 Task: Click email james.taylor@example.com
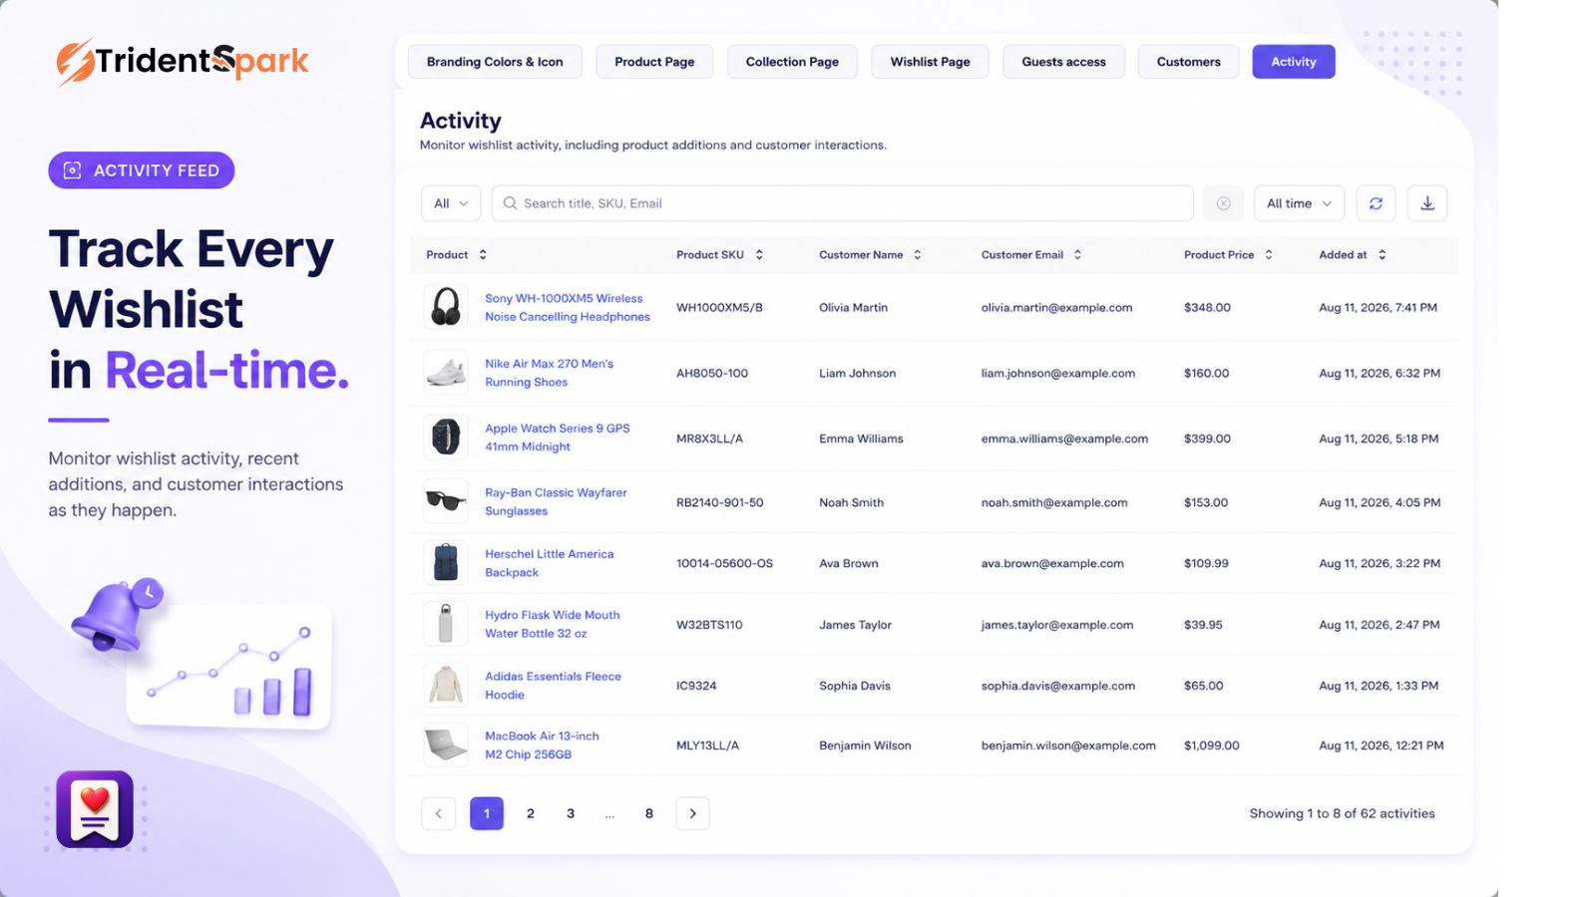point(1057,625)
